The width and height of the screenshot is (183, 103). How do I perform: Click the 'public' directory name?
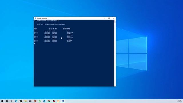(x=69, y=36)
